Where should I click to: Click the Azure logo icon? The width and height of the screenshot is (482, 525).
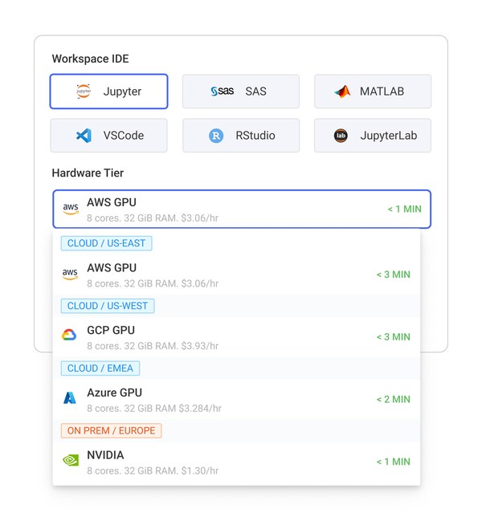[x=70, y=398]
